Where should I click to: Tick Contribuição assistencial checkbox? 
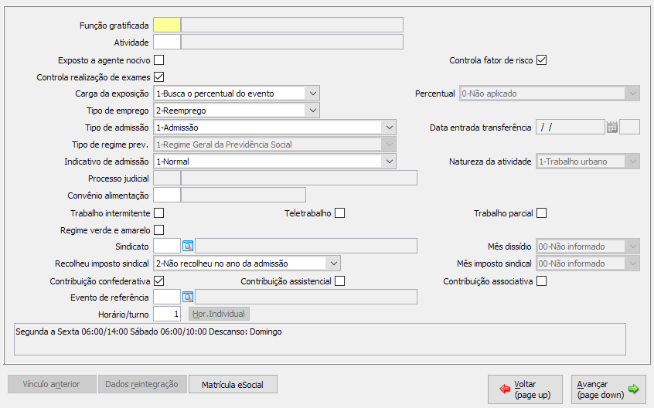[340, 281]
